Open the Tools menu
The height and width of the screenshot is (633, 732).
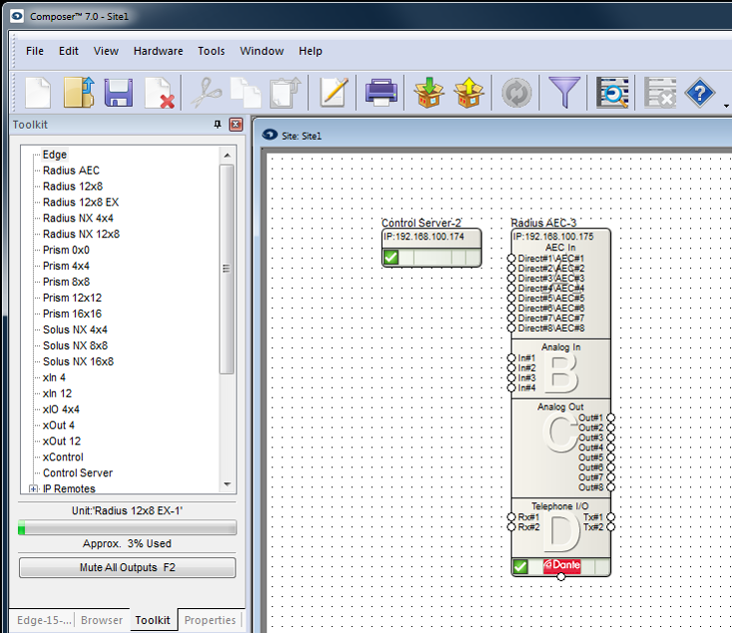(x=211, y=51)
